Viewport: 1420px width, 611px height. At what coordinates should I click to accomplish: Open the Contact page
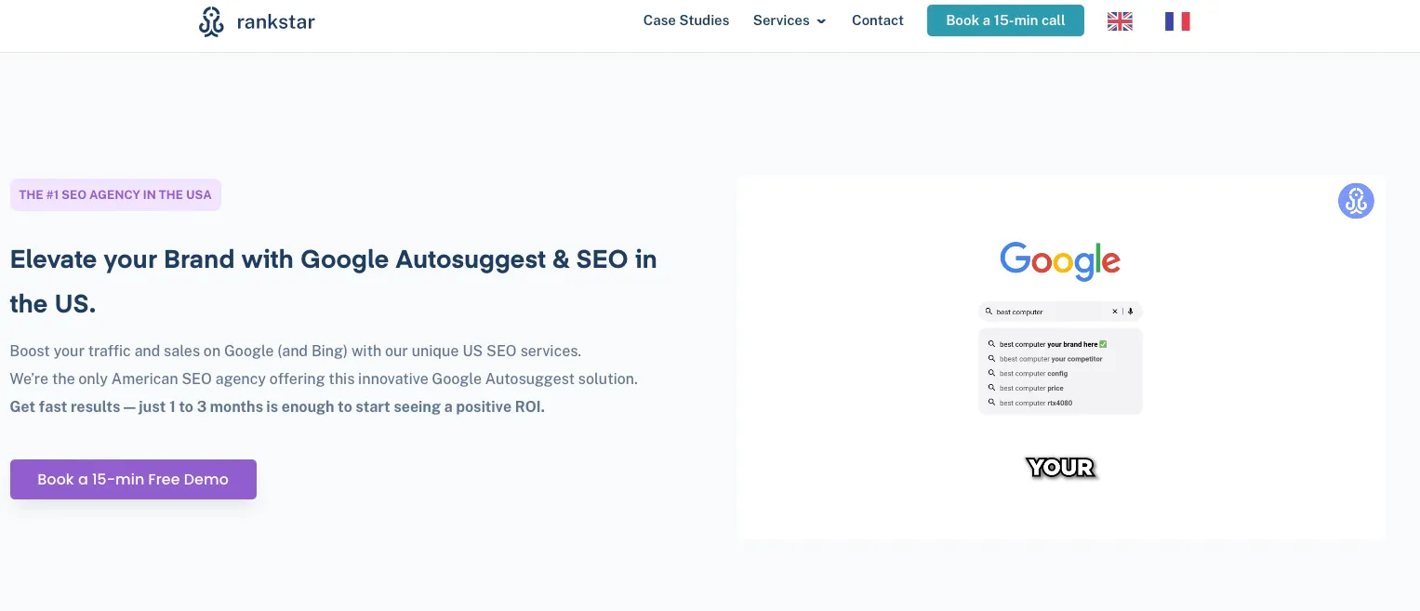[877, 20]
